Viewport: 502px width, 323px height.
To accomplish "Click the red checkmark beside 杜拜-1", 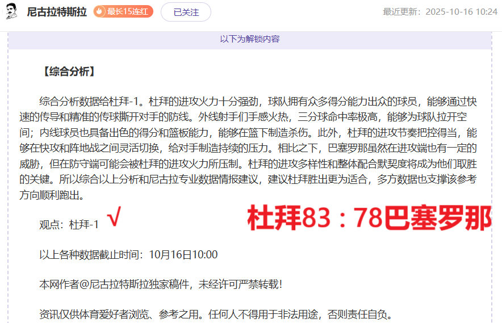I will 115,218.
